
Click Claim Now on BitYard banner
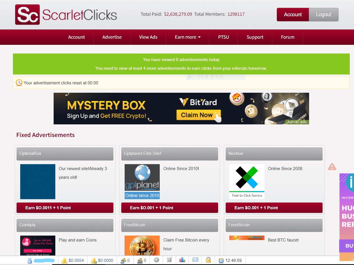(198, 115)
